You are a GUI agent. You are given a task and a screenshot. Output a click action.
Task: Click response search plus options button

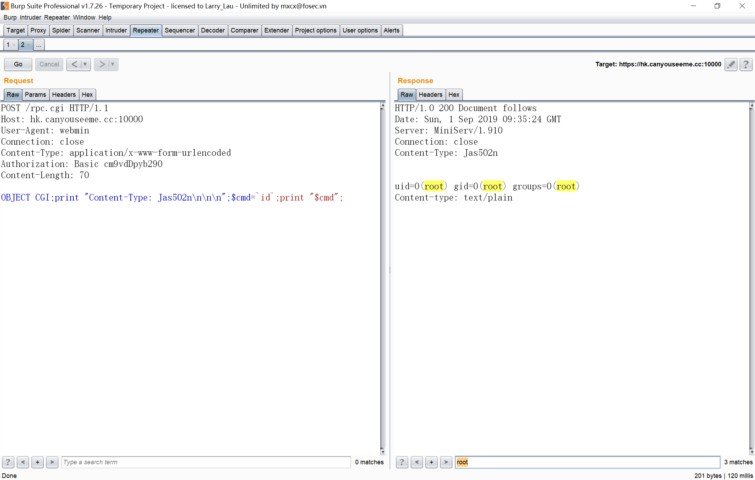(x=431, y=462)
